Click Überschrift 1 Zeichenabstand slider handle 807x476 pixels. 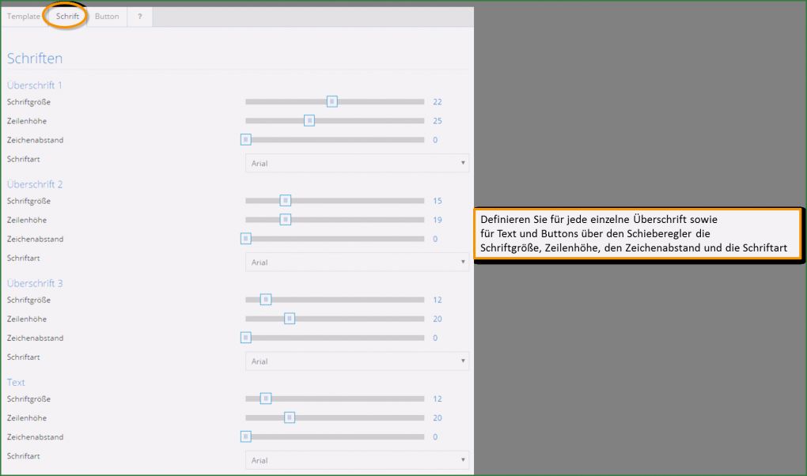(x=246, y=140)
